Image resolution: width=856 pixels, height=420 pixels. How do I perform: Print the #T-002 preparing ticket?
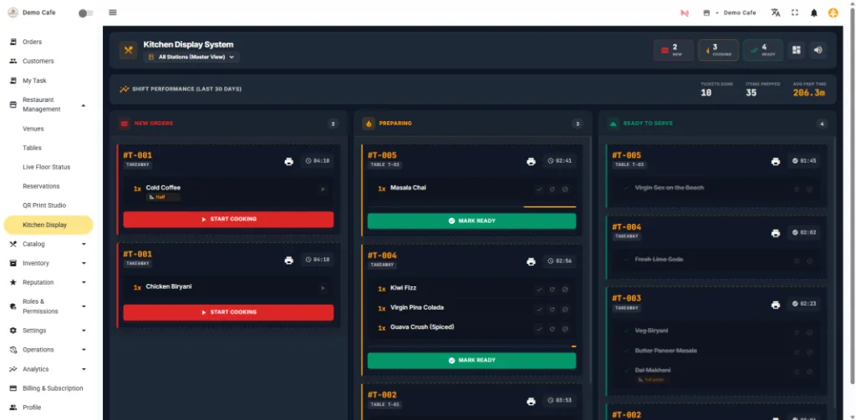[x=531, y=402]
